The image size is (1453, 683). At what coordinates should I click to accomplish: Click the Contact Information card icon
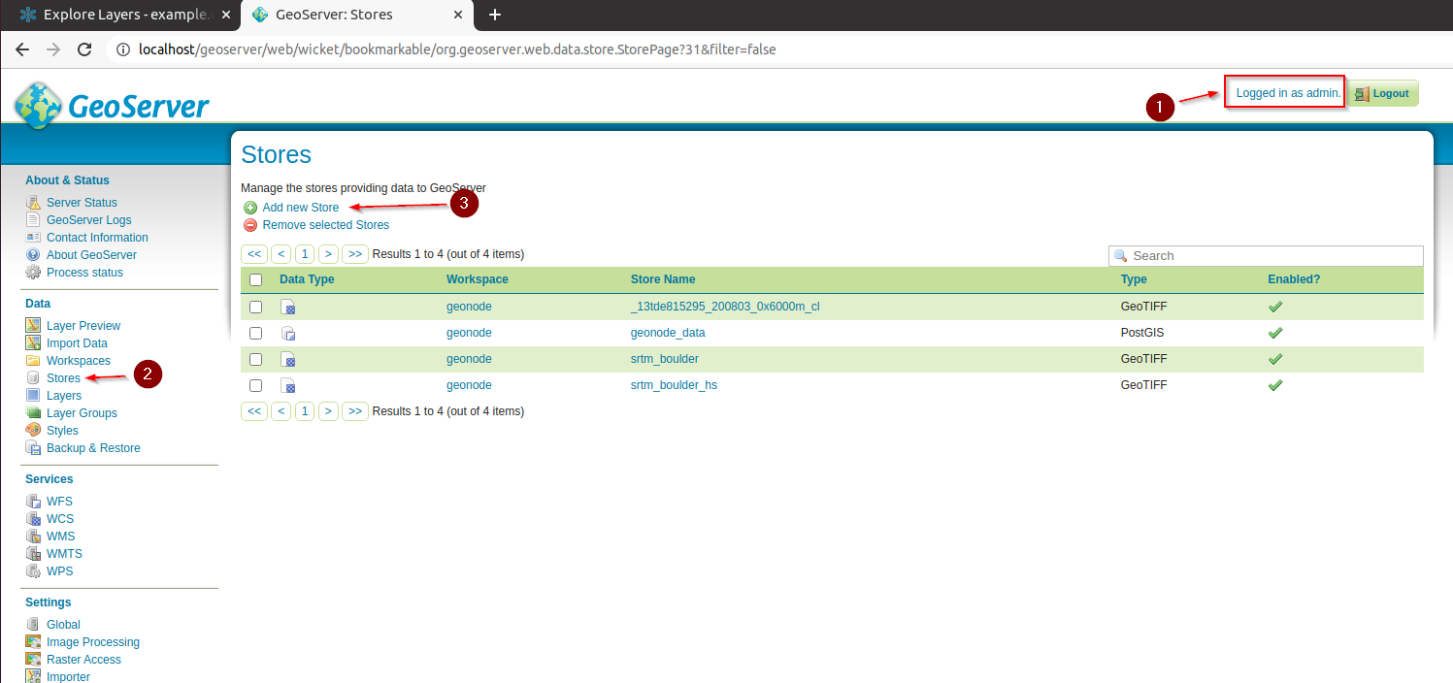(x=33, y=238)
